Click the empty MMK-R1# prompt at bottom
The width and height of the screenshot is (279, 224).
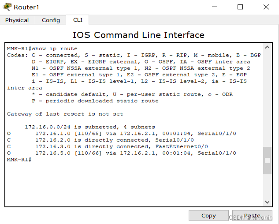[19, 160]
